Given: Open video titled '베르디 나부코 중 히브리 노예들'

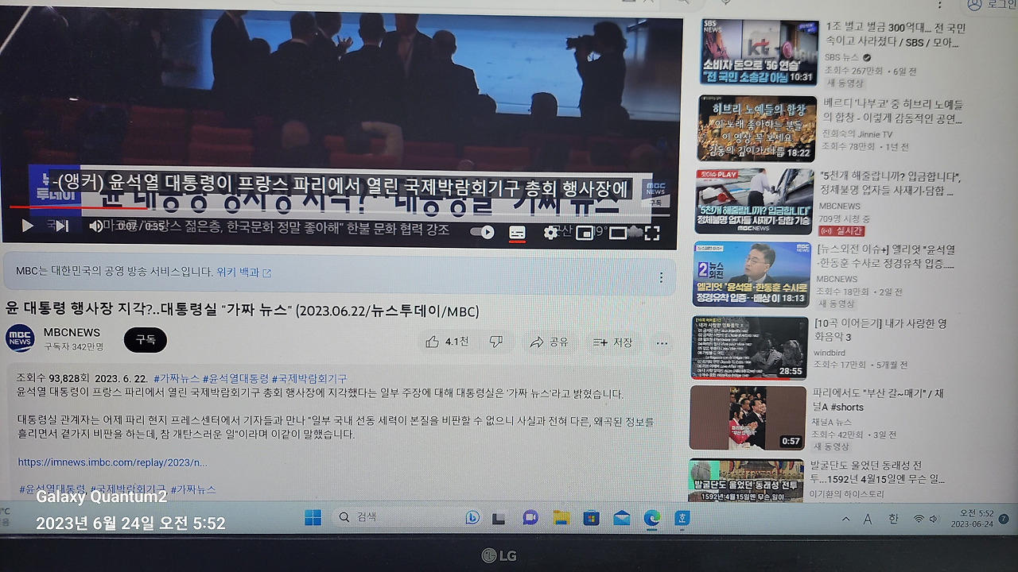Looking at the screenshot, I should pyautogui.click(x=893, y=111).
